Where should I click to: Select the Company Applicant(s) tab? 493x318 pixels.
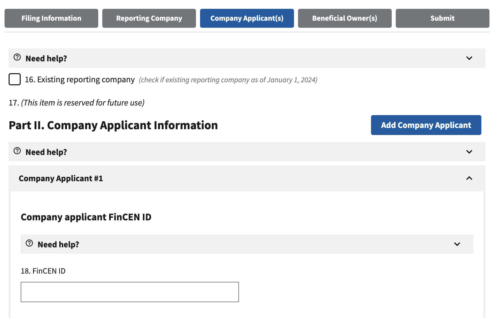click(x=247, y=18)
